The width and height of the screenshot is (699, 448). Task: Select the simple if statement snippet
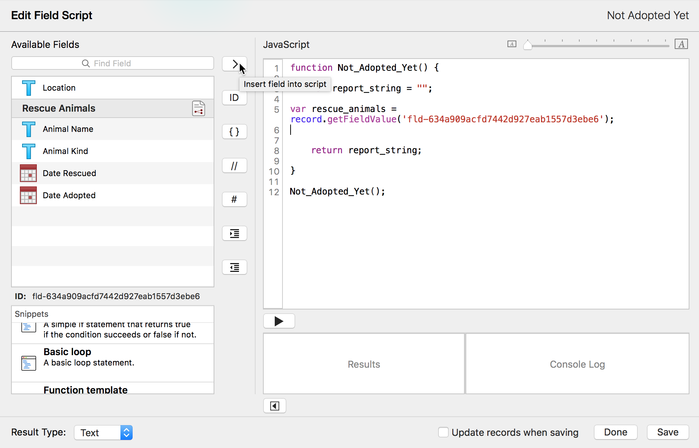113,333
